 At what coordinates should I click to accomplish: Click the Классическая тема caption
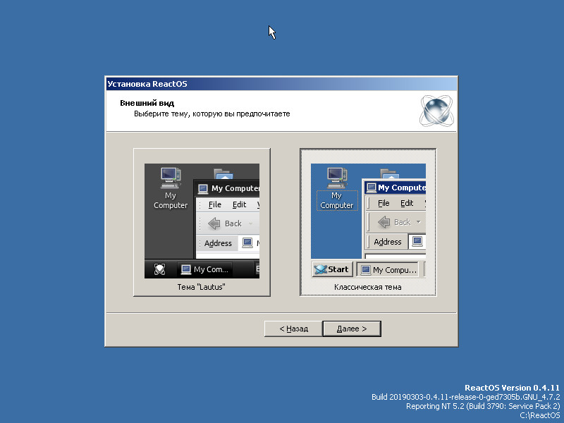(x=367, y=287)
